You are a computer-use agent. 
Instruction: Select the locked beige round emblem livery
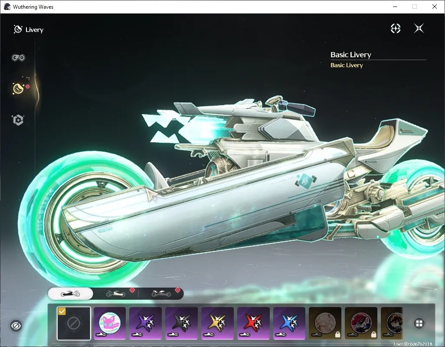pyautogui.click(x=325, y=323)
